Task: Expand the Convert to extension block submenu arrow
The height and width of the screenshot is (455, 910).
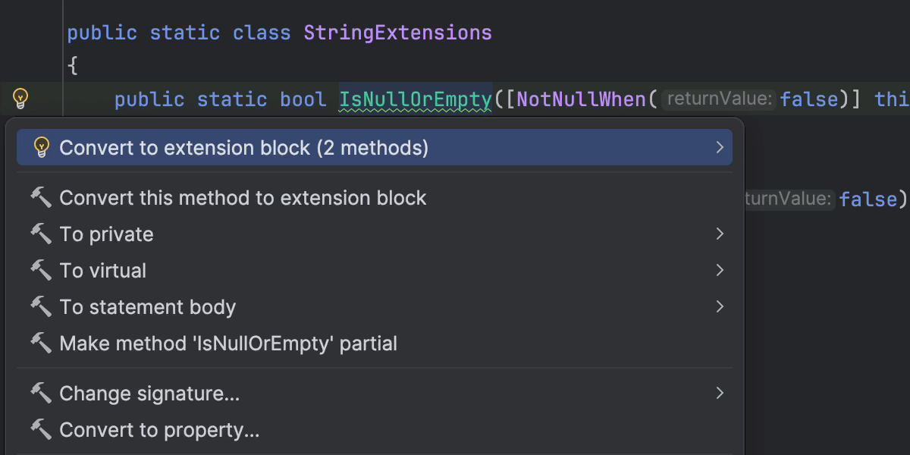Action: (x=720, y=147)
